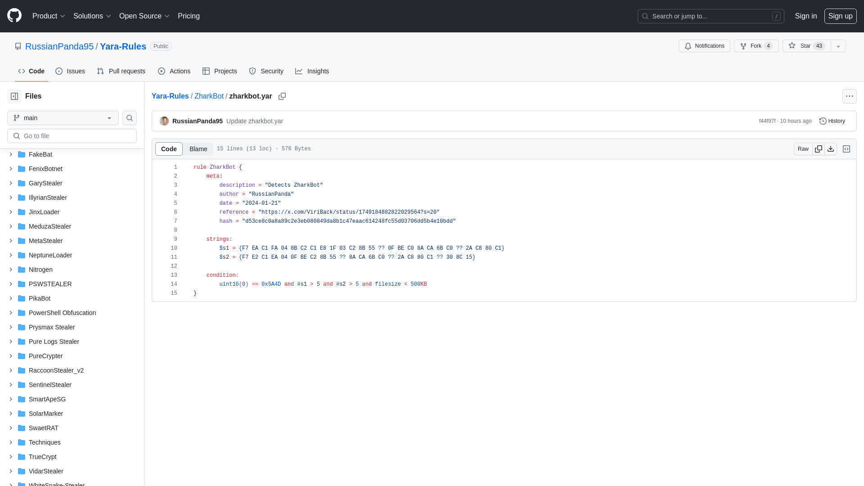Open the Nitrogen folder
864x486 pixels.
(x=40, y=270)
